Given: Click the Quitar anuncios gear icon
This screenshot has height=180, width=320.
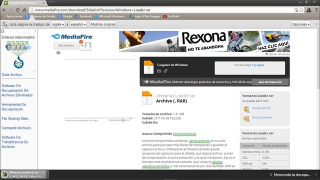Looking at the screenshot, I should click(x=266, y=54).
